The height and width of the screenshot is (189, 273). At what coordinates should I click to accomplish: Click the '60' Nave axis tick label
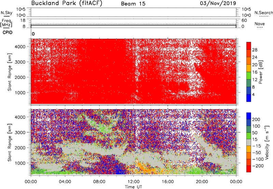click(244, 20)
